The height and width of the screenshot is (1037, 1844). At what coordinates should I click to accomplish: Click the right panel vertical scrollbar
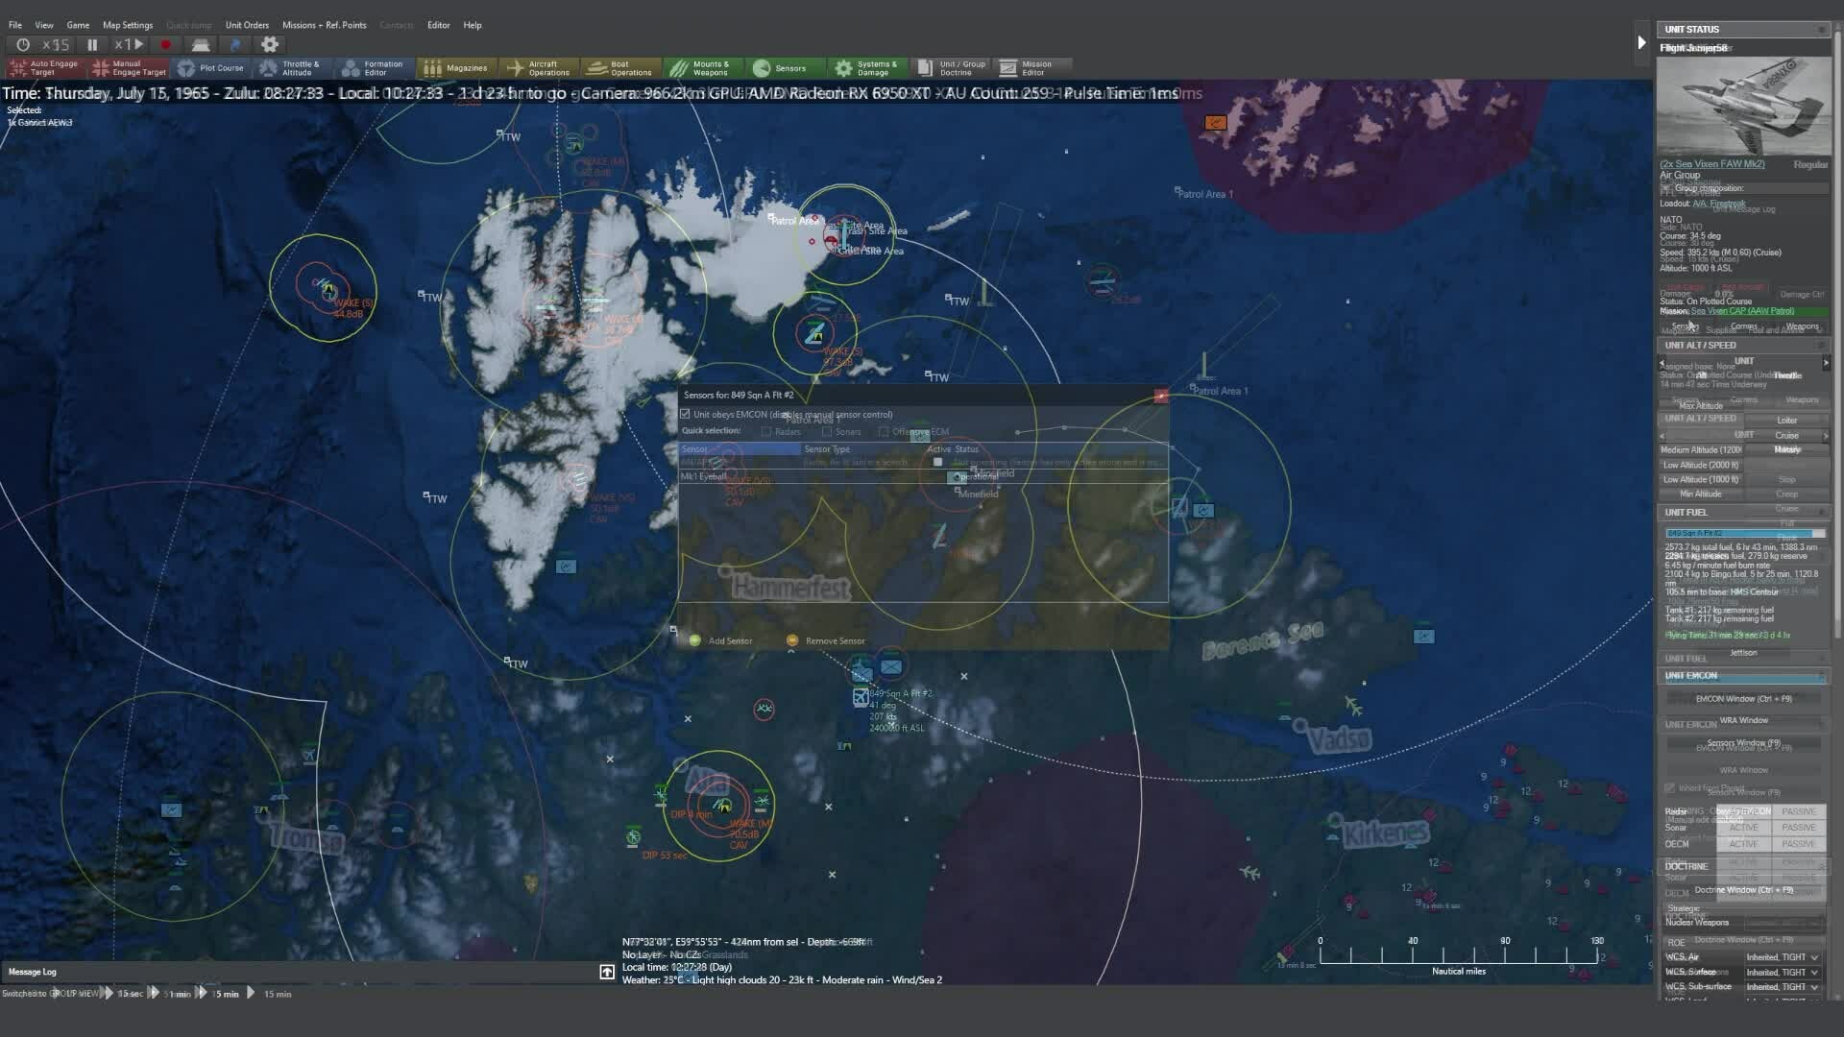click(x=1838, y=336)
